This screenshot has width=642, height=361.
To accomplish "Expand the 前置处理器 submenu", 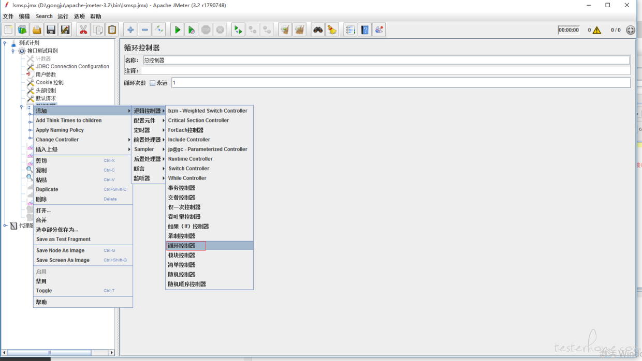I will (x=149, y=140).
